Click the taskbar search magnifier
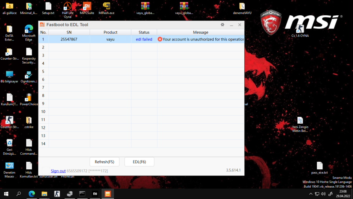 pyautogui.click(x=19, y=194)
